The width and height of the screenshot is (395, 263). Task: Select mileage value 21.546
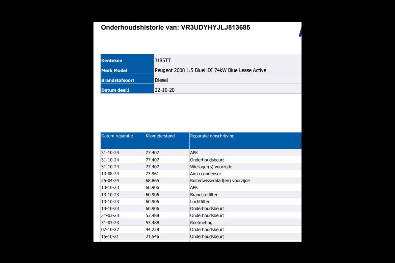[152, 236]
